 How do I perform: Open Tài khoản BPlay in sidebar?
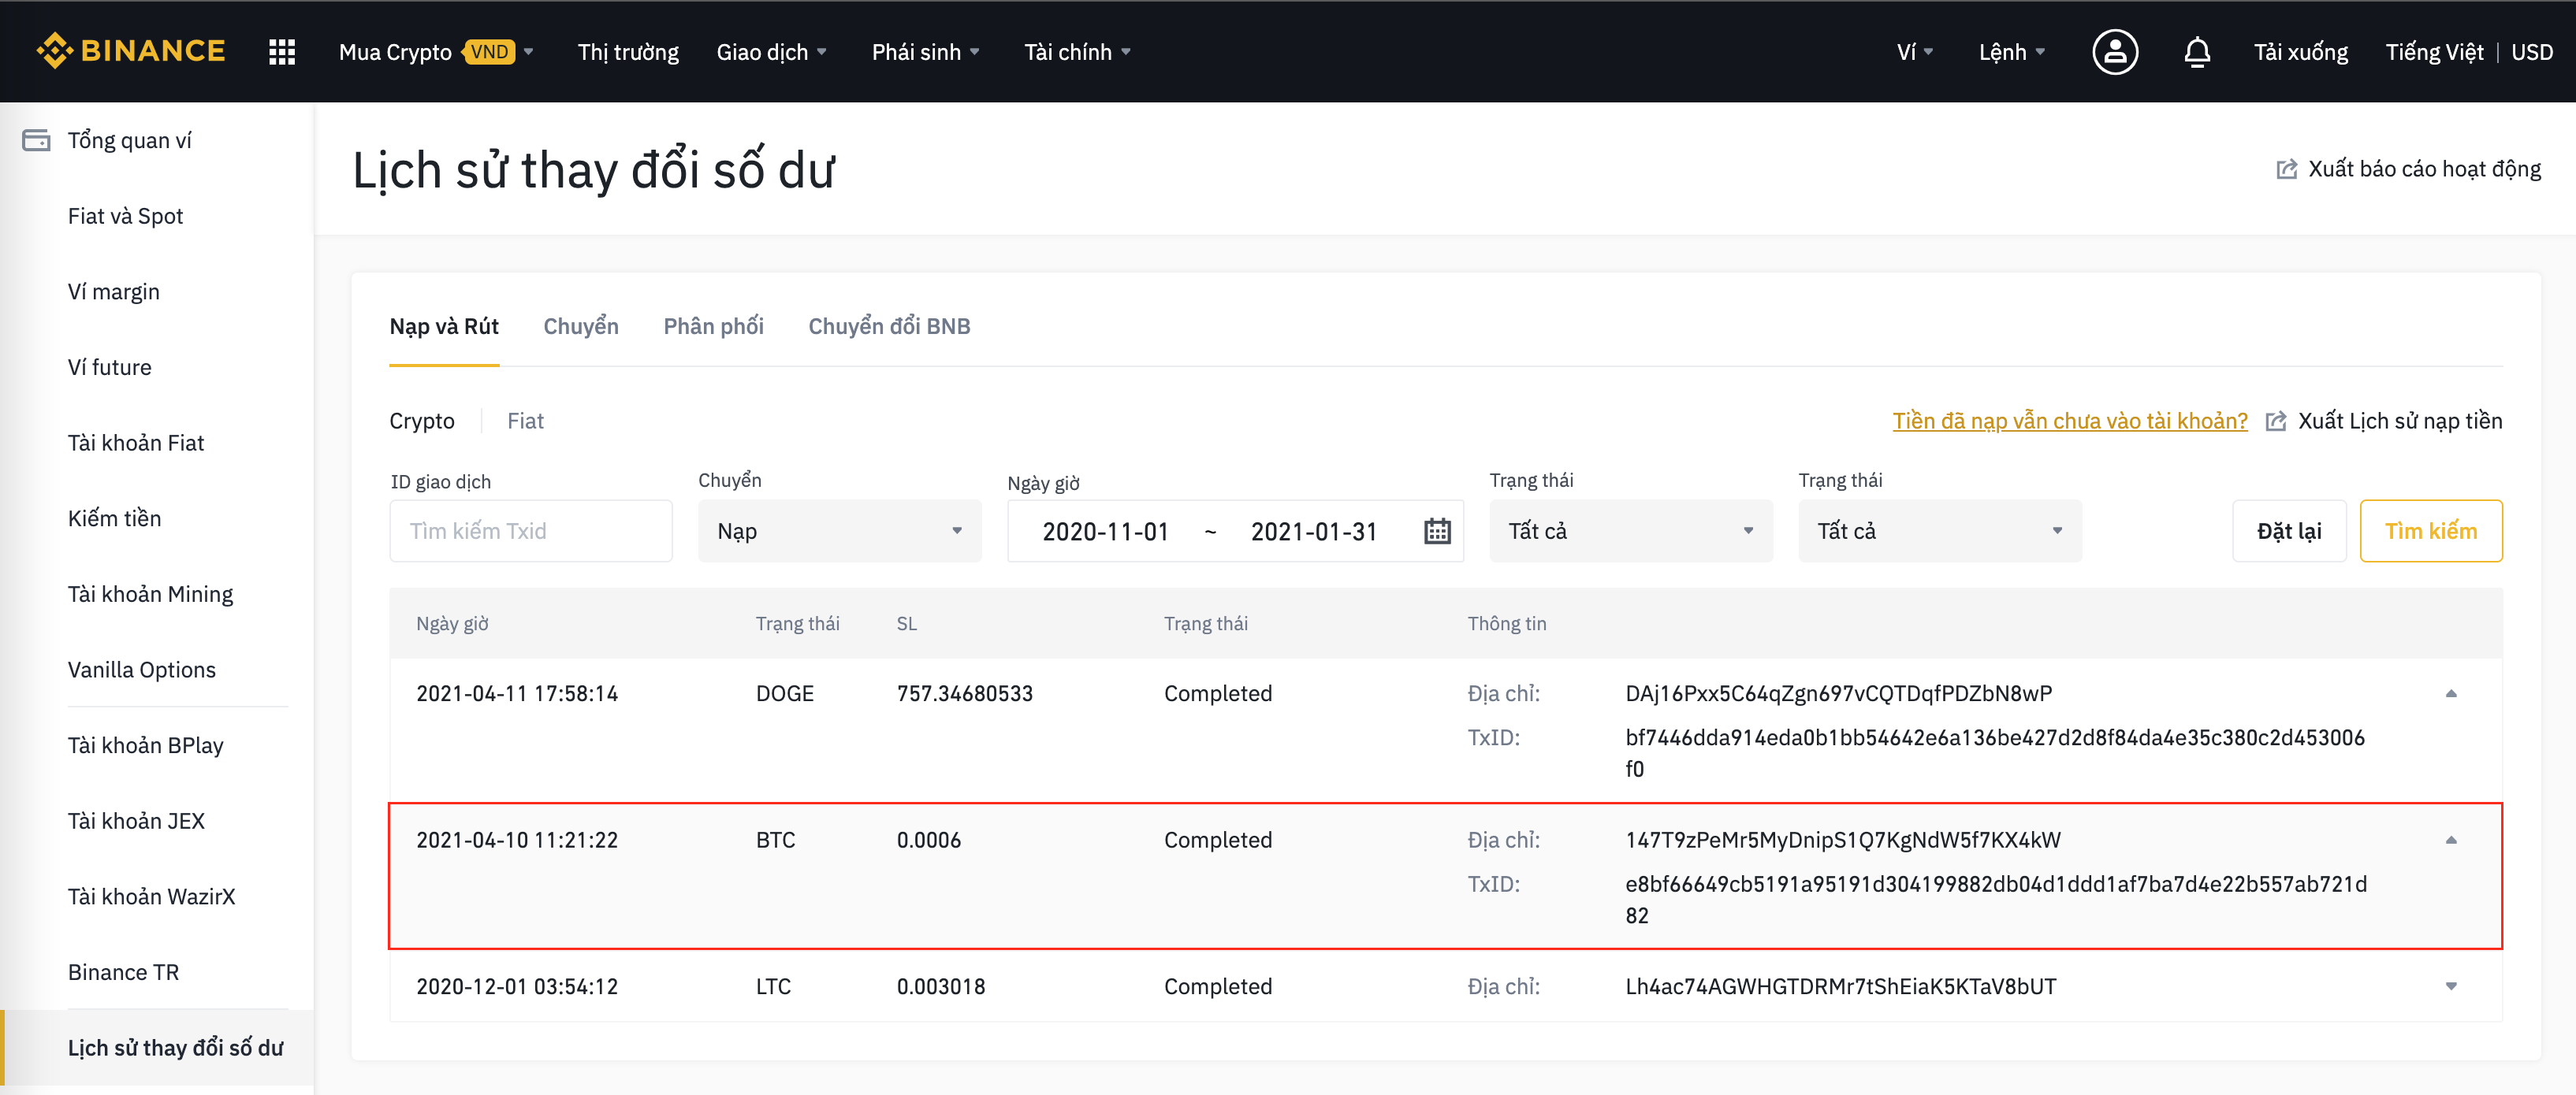click(145, 745)
